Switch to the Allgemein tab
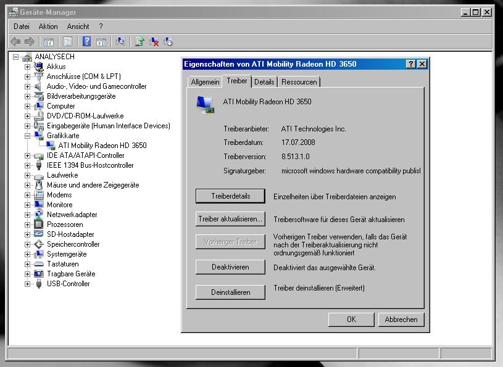The image size is (503, 367). pyautogui.click(x=205, y=82)
